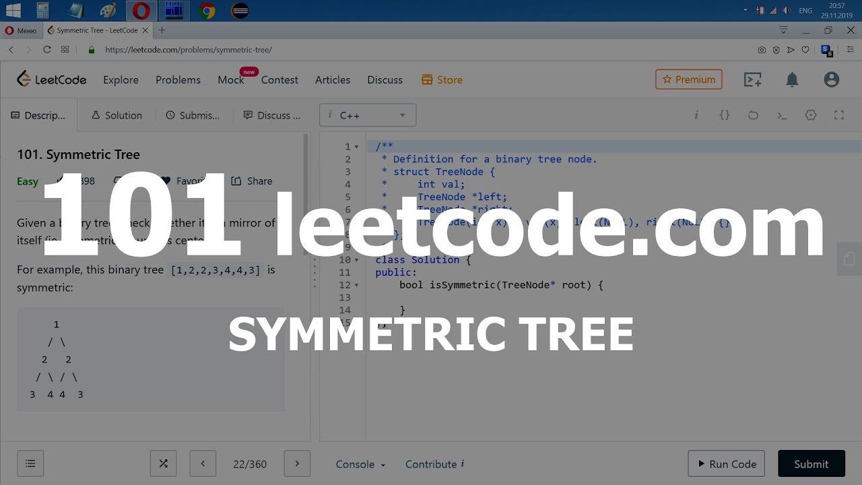Viewport: 862px width, 485px height.
Task: Open Chrome from the Windows taskbar
Action: [207, 11]
